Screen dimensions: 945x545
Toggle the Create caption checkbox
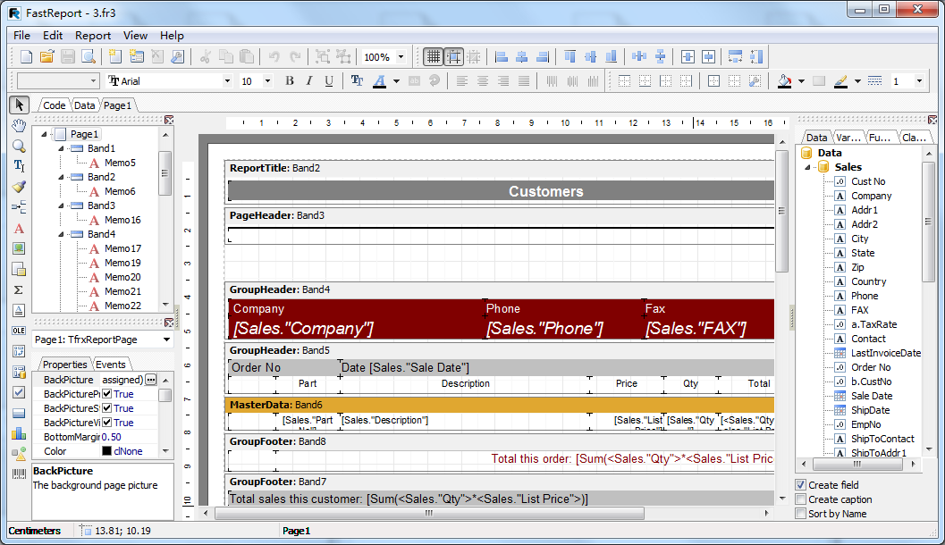point(800,499)
